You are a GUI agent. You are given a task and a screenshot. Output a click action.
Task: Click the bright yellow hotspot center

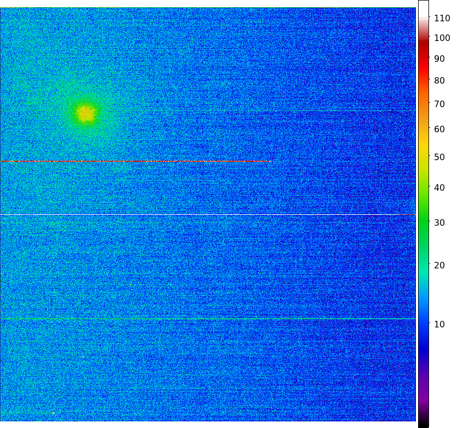(85, 113)
